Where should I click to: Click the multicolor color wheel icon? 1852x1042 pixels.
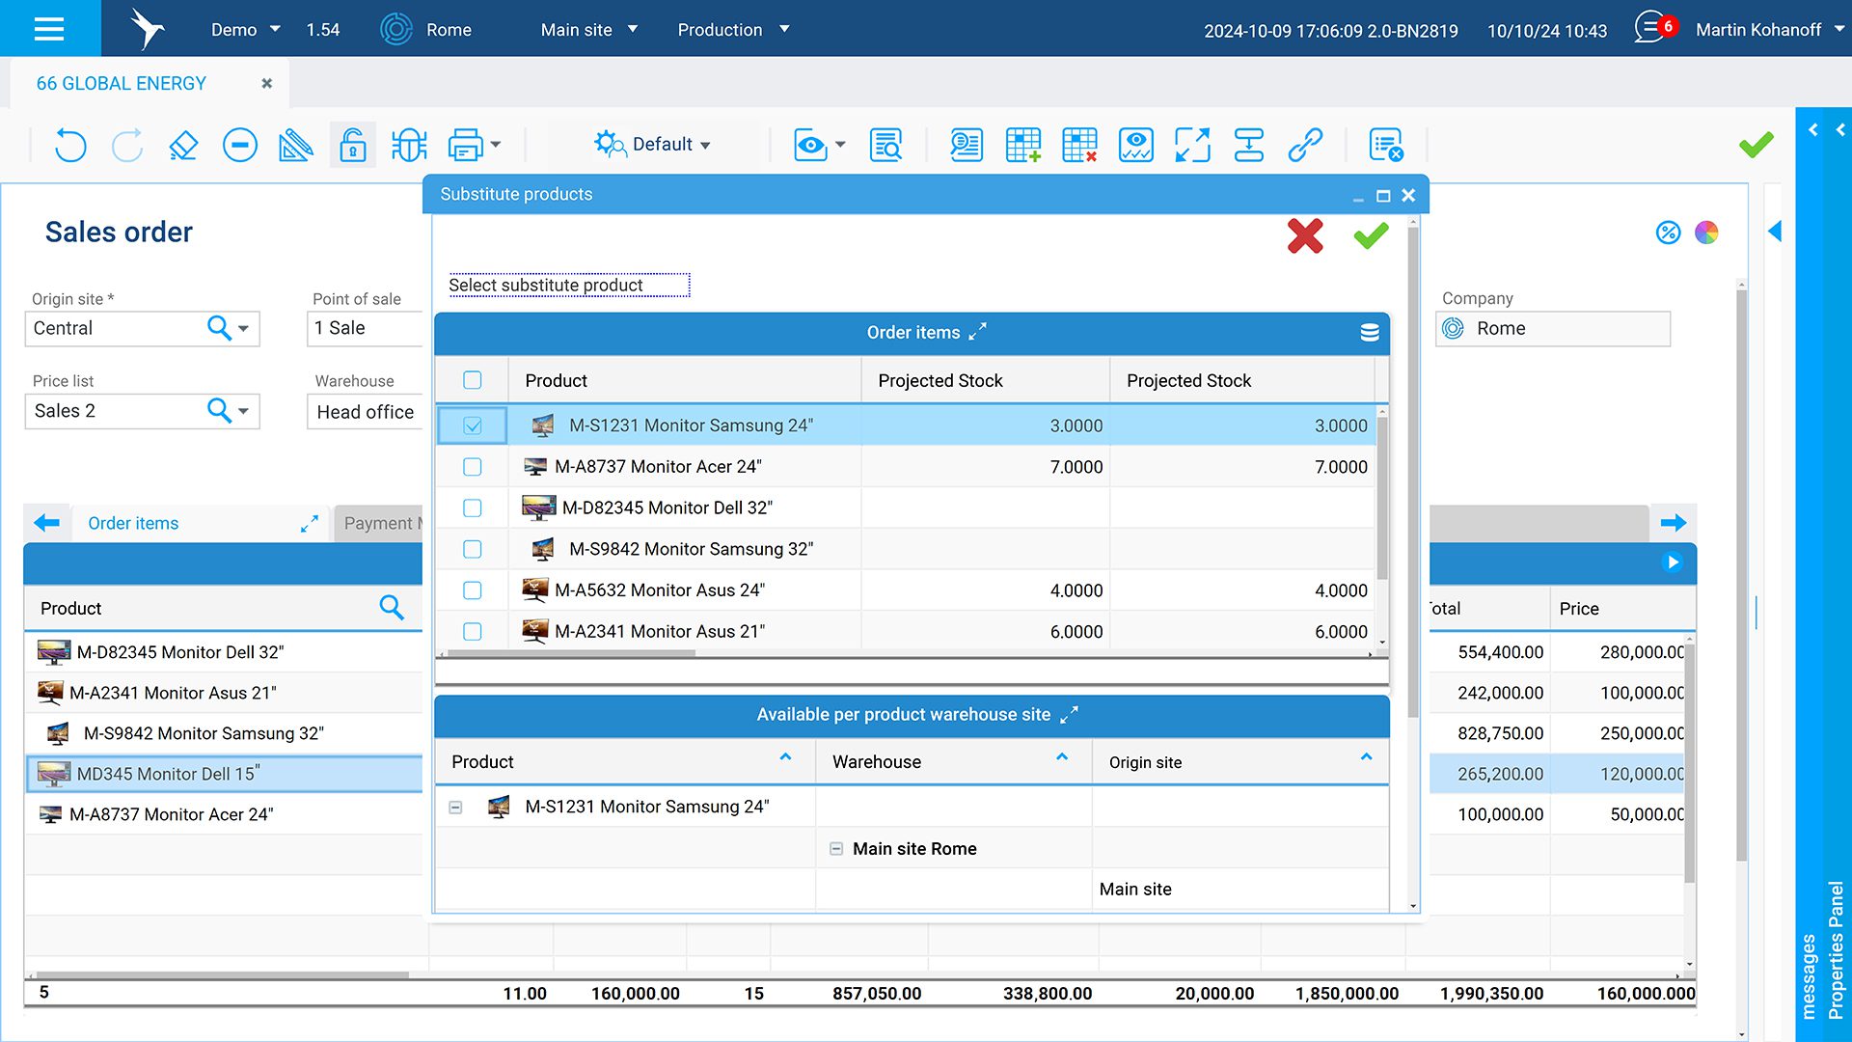tap(1706, 233)
